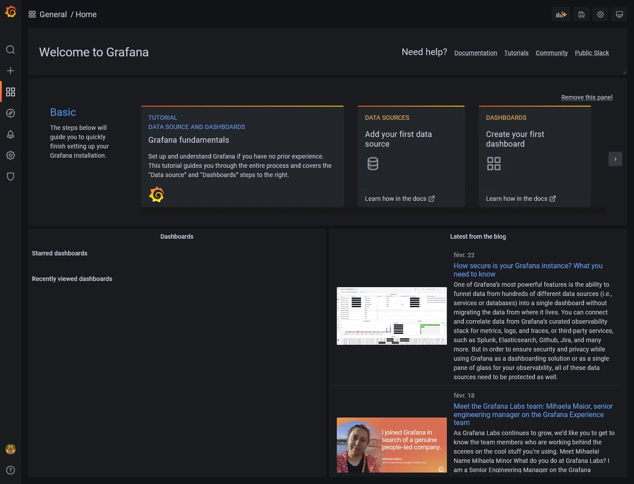634x484 pixels.
Task: Open Explore using the compass icon
Action: (x=11, y=113)
